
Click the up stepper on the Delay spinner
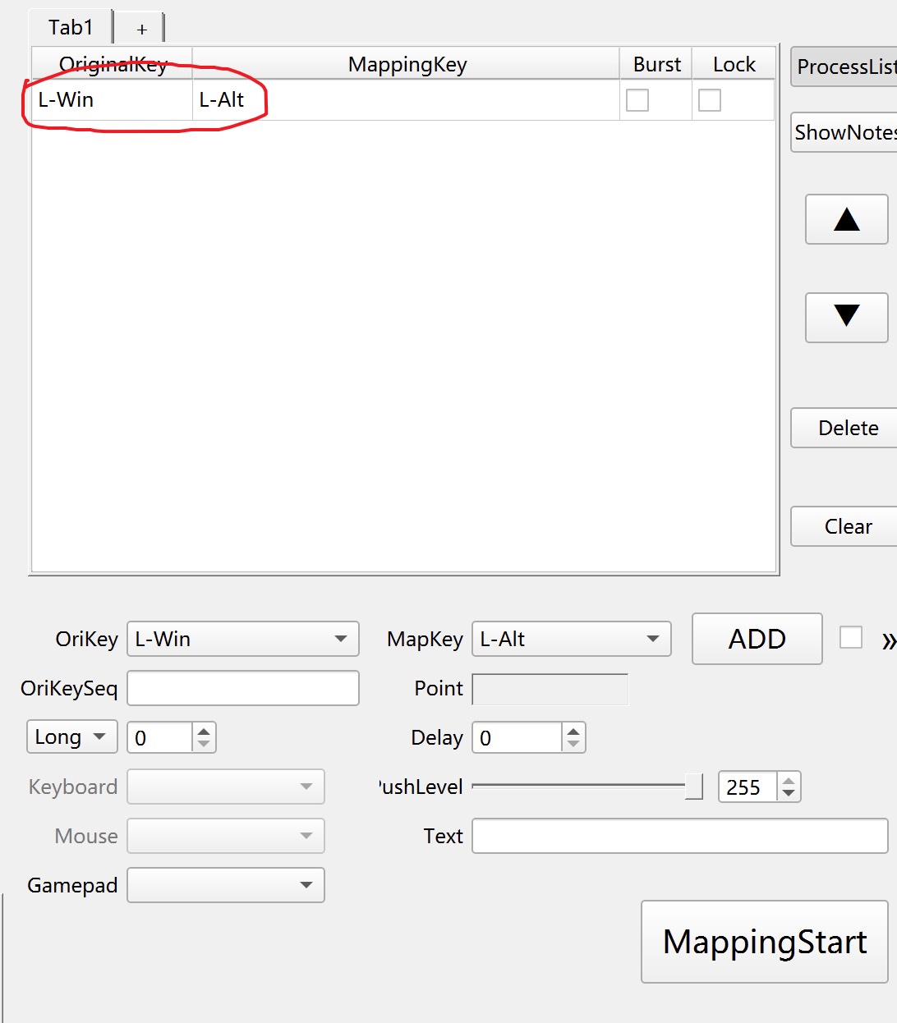[575, 730]
